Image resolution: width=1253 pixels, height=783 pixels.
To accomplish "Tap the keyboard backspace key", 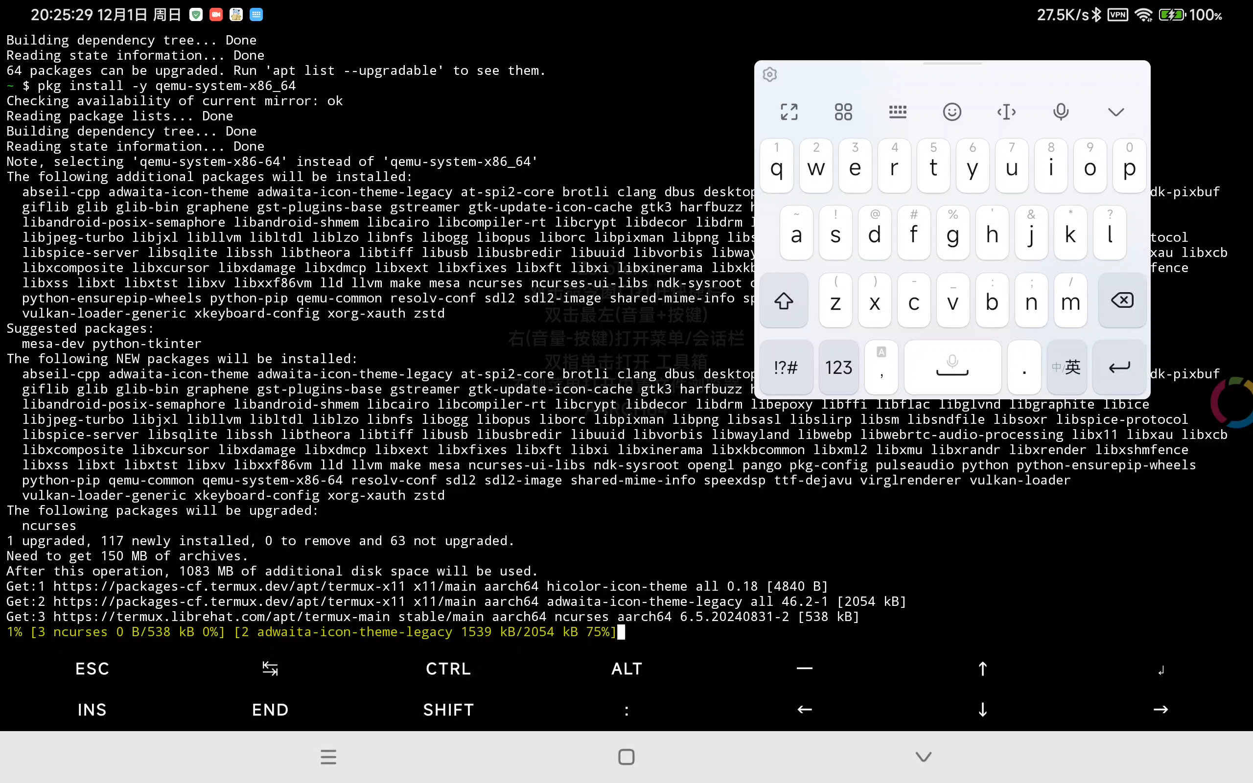I will 1122,300.
